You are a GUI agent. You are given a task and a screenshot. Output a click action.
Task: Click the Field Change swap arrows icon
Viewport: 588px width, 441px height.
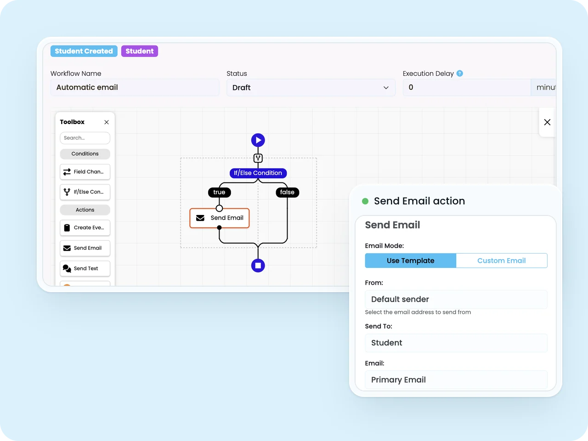67,172
